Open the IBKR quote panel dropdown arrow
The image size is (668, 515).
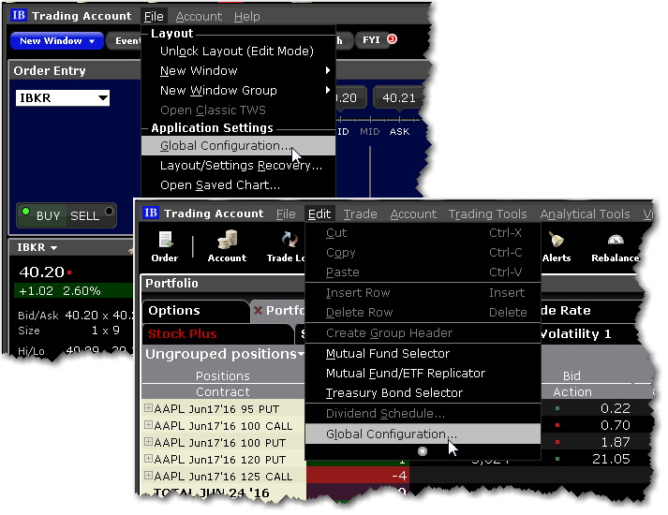(x=53, y=248)
